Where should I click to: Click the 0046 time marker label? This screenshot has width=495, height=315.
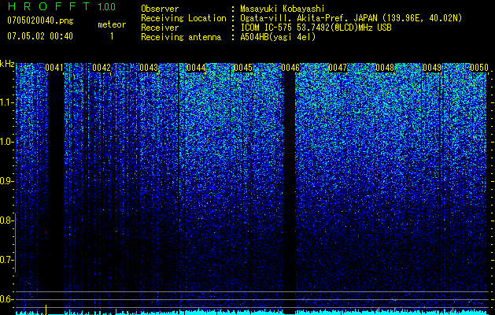pyautogui.click(x=290, y=68)
